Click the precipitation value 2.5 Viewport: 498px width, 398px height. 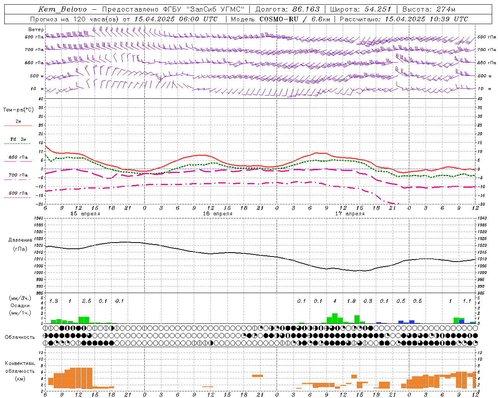86,301
